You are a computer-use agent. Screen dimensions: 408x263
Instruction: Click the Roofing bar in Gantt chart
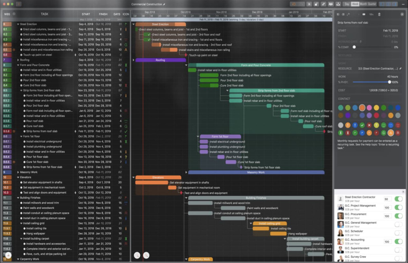pyautogui.click(x=160, y=60)
